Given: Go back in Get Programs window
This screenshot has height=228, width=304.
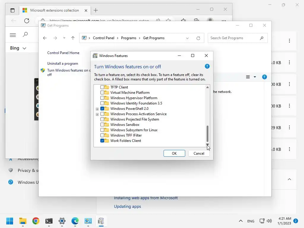Looking at the screenshot, I should click(x=45, y=38).
